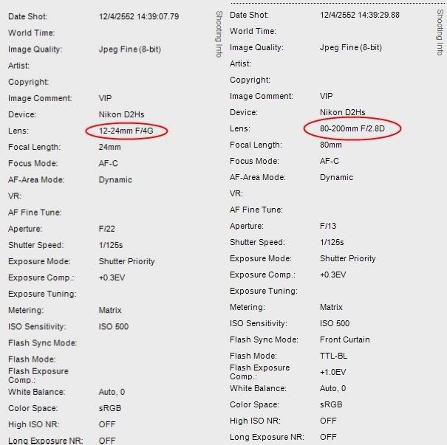Image resolution: width=447 pixels, height=445 pixels.
Task: Click the left panel's F/22 aperture value
Action: pyautogui.click(x=107, y=229)
